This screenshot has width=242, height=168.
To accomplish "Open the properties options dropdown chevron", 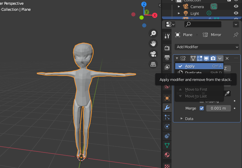I will click(x=236, y=24).
